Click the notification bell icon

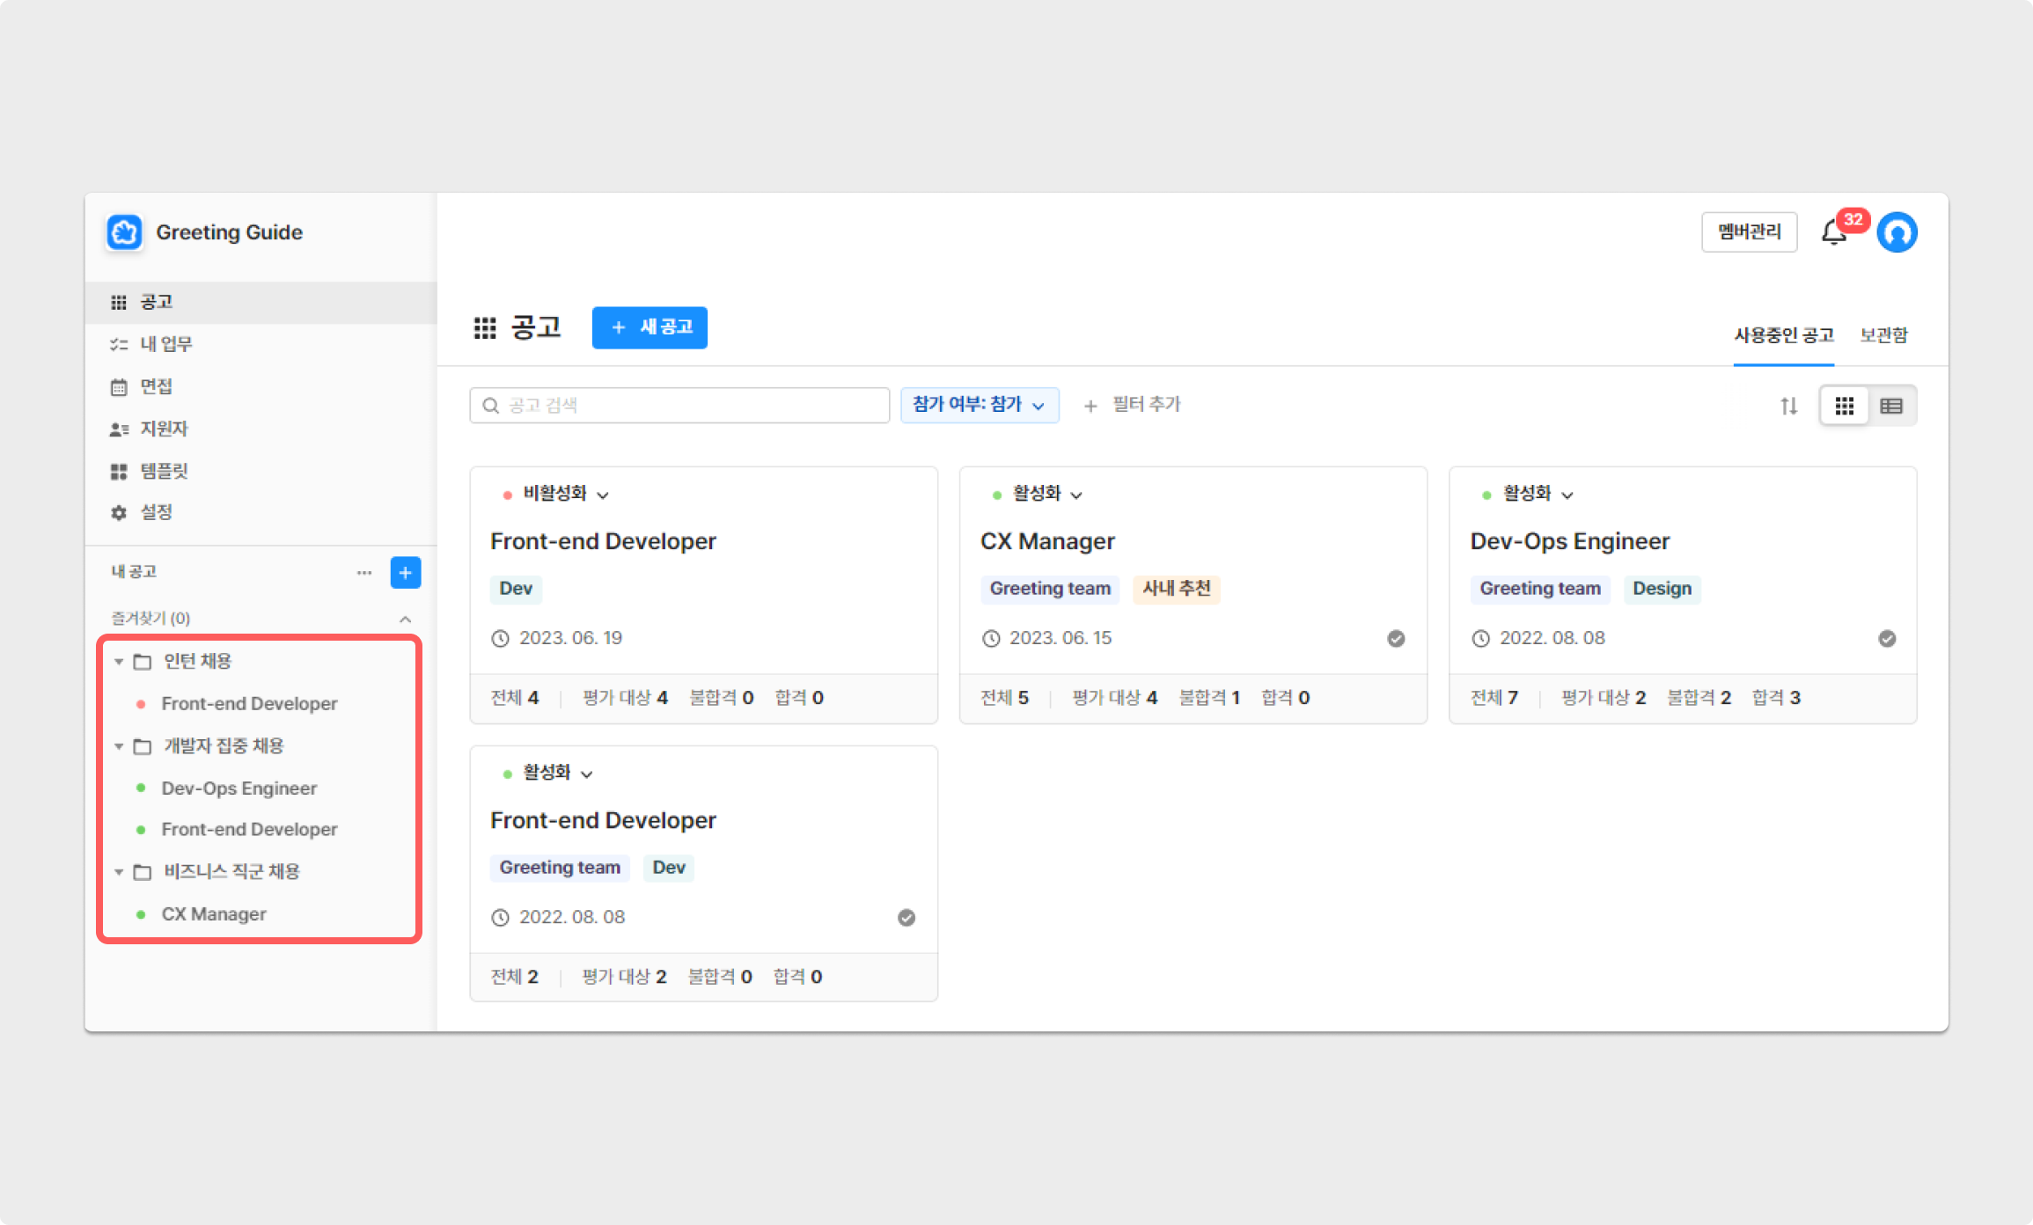[x=1834, y=233]
